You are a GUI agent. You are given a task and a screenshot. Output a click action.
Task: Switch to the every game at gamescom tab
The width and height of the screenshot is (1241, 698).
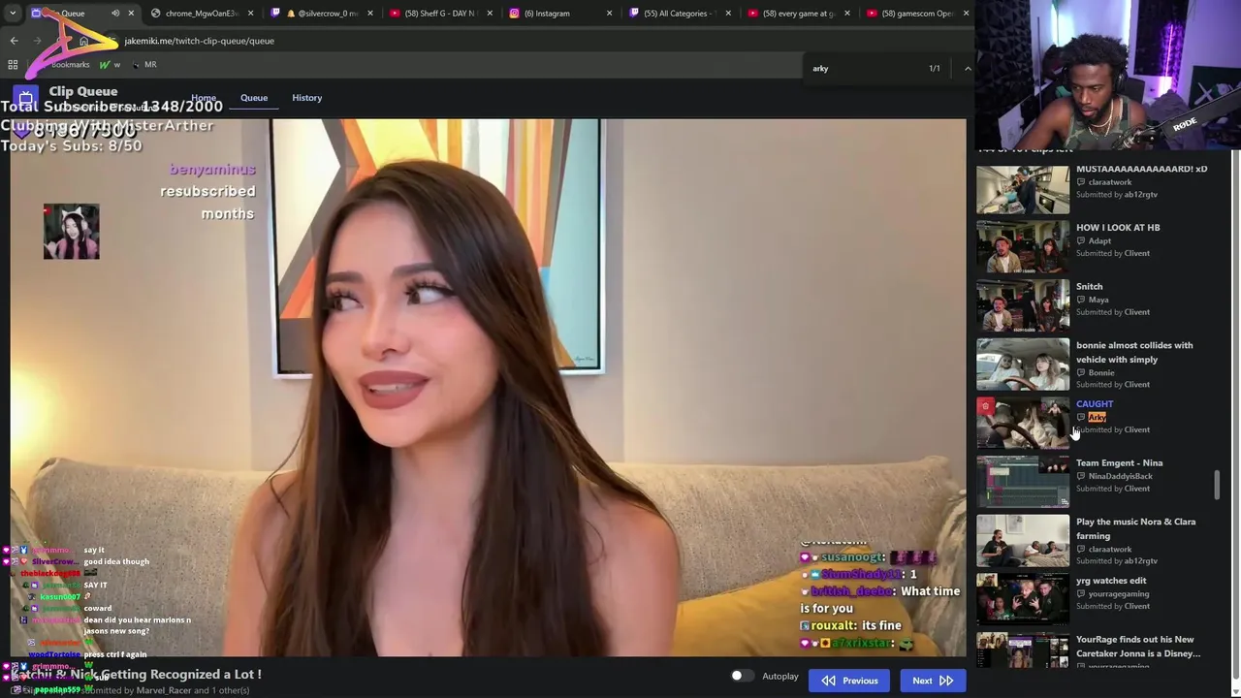(x=799, y=13)
